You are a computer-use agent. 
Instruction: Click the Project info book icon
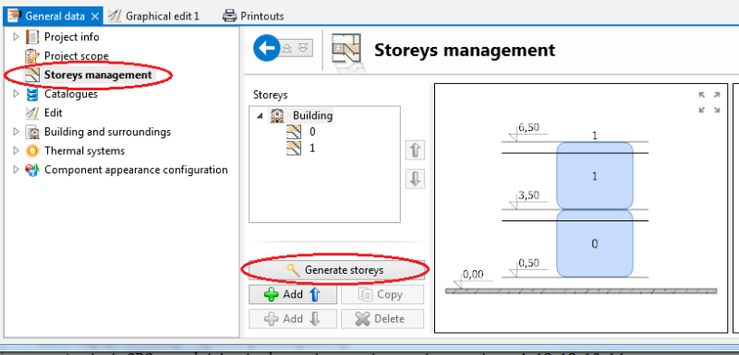pos(32,37)
